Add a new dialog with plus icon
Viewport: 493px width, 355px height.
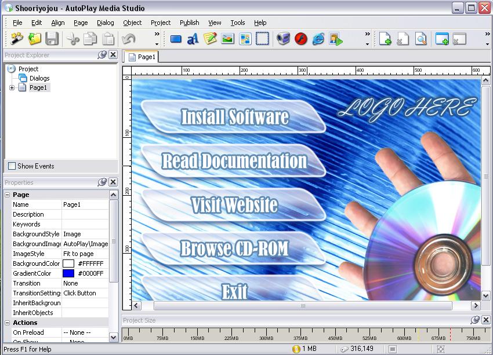442,39
